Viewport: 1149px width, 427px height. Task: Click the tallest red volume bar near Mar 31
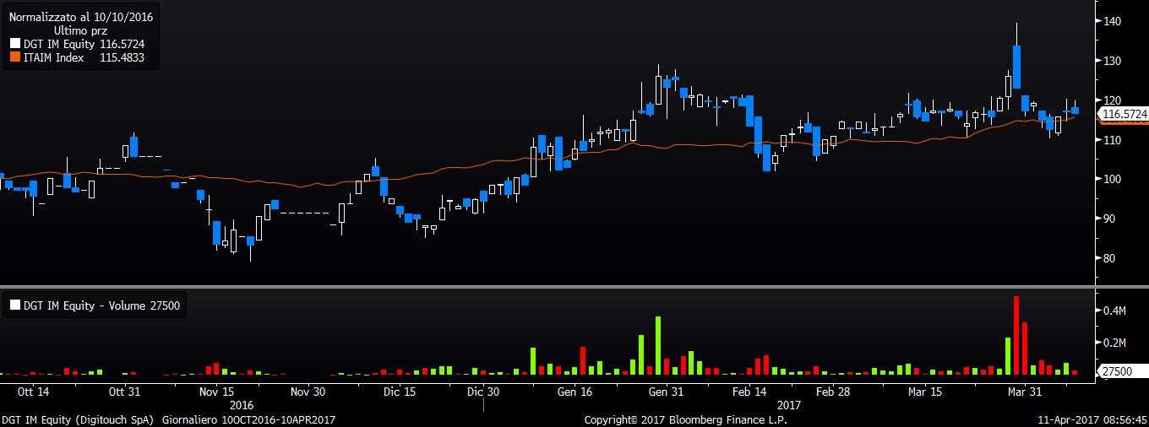(1016, 335)
